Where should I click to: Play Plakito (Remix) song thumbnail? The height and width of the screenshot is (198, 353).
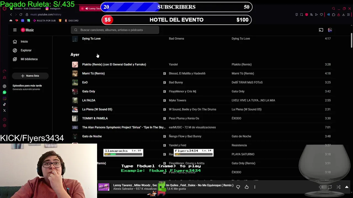pyautogui.click(x=75, y=64)
